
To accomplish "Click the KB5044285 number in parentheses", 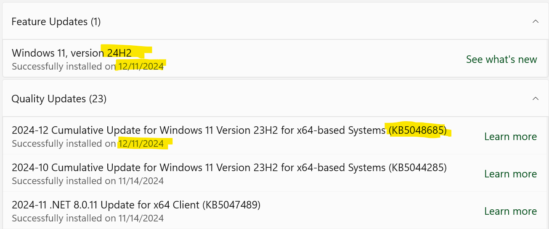I will [418, 168].
